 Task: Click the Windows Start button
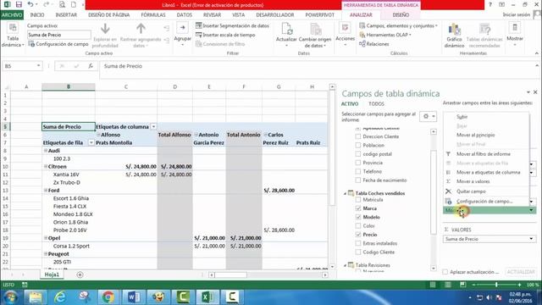tap(10, 297)
